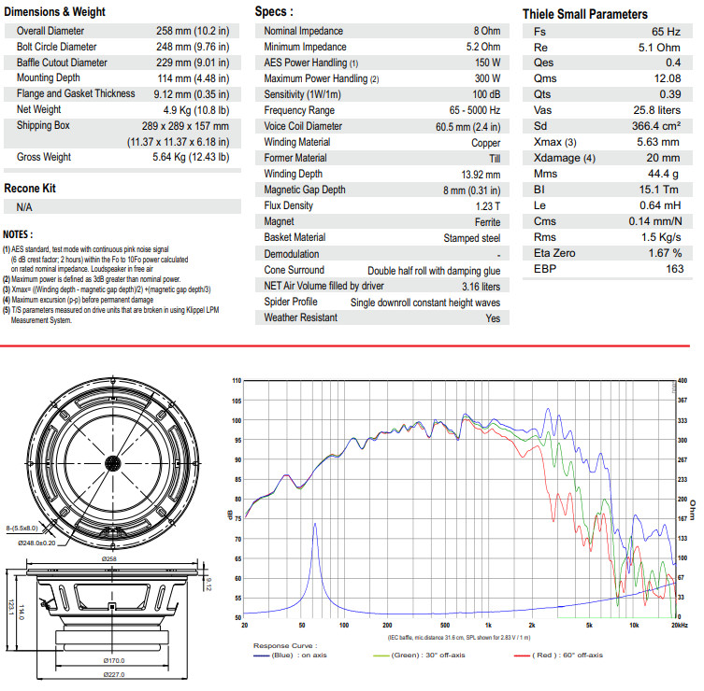Select the 'Baffle Cutout Diameter' value 229 mm
Image resolution: width=704 pixels, height=691 pixels.
pos(193,63)
